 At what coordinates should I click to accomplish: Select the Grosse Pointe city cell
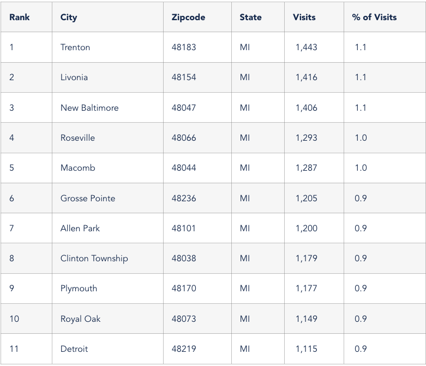click(88, 199)
